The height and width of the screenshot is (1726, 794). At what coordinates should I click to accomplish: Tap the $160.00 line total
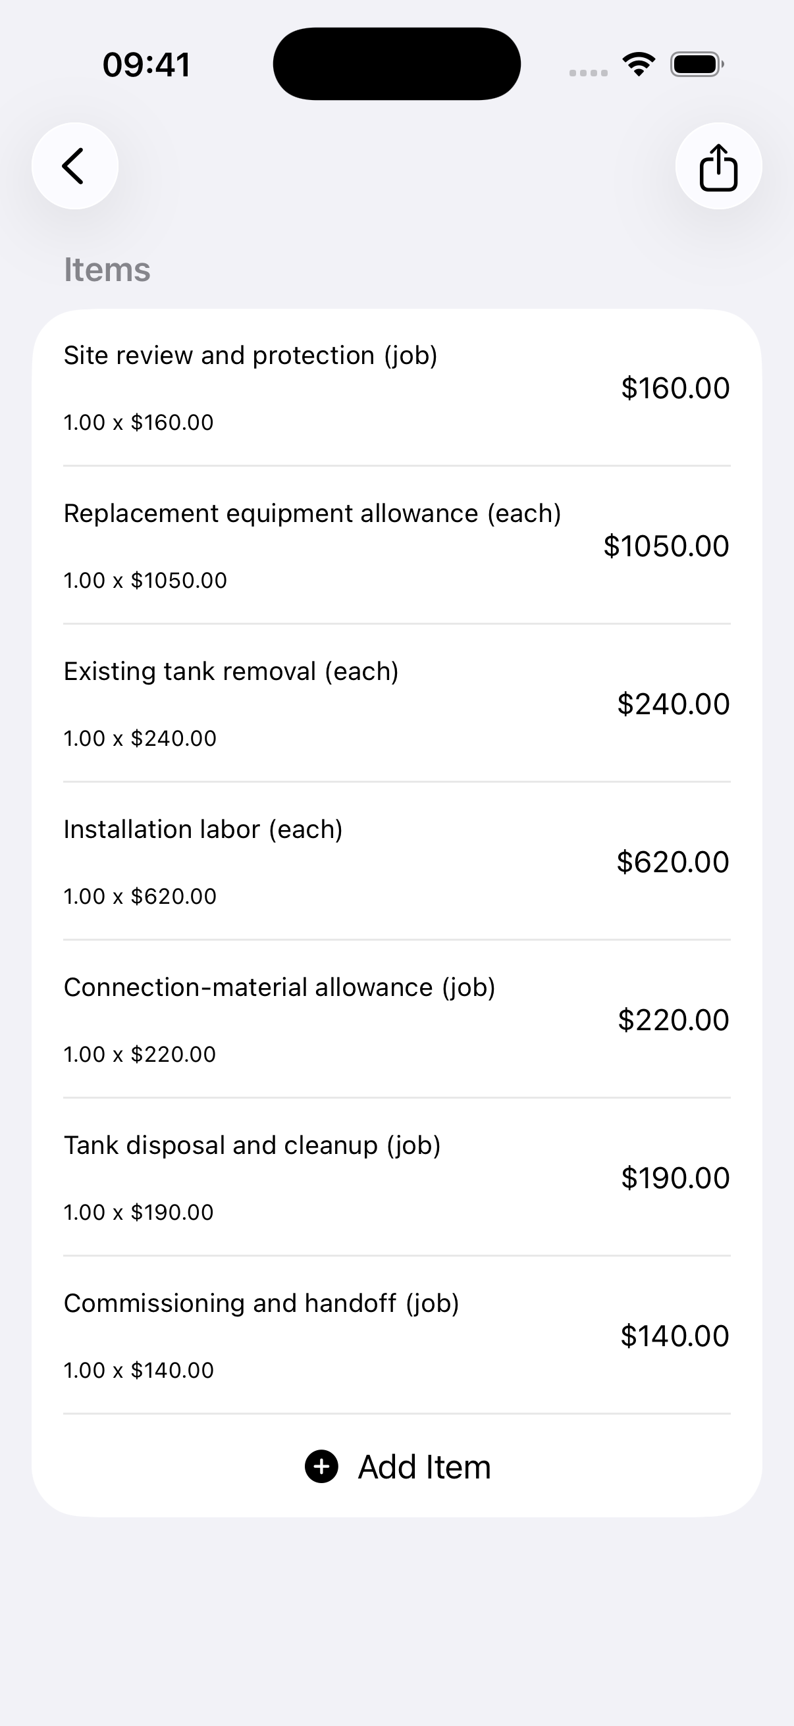pyautogui.click(x=675, y=388)
